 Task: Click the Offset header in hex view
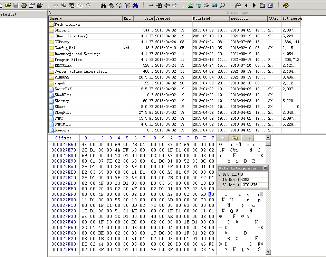(x=64, y=138)
